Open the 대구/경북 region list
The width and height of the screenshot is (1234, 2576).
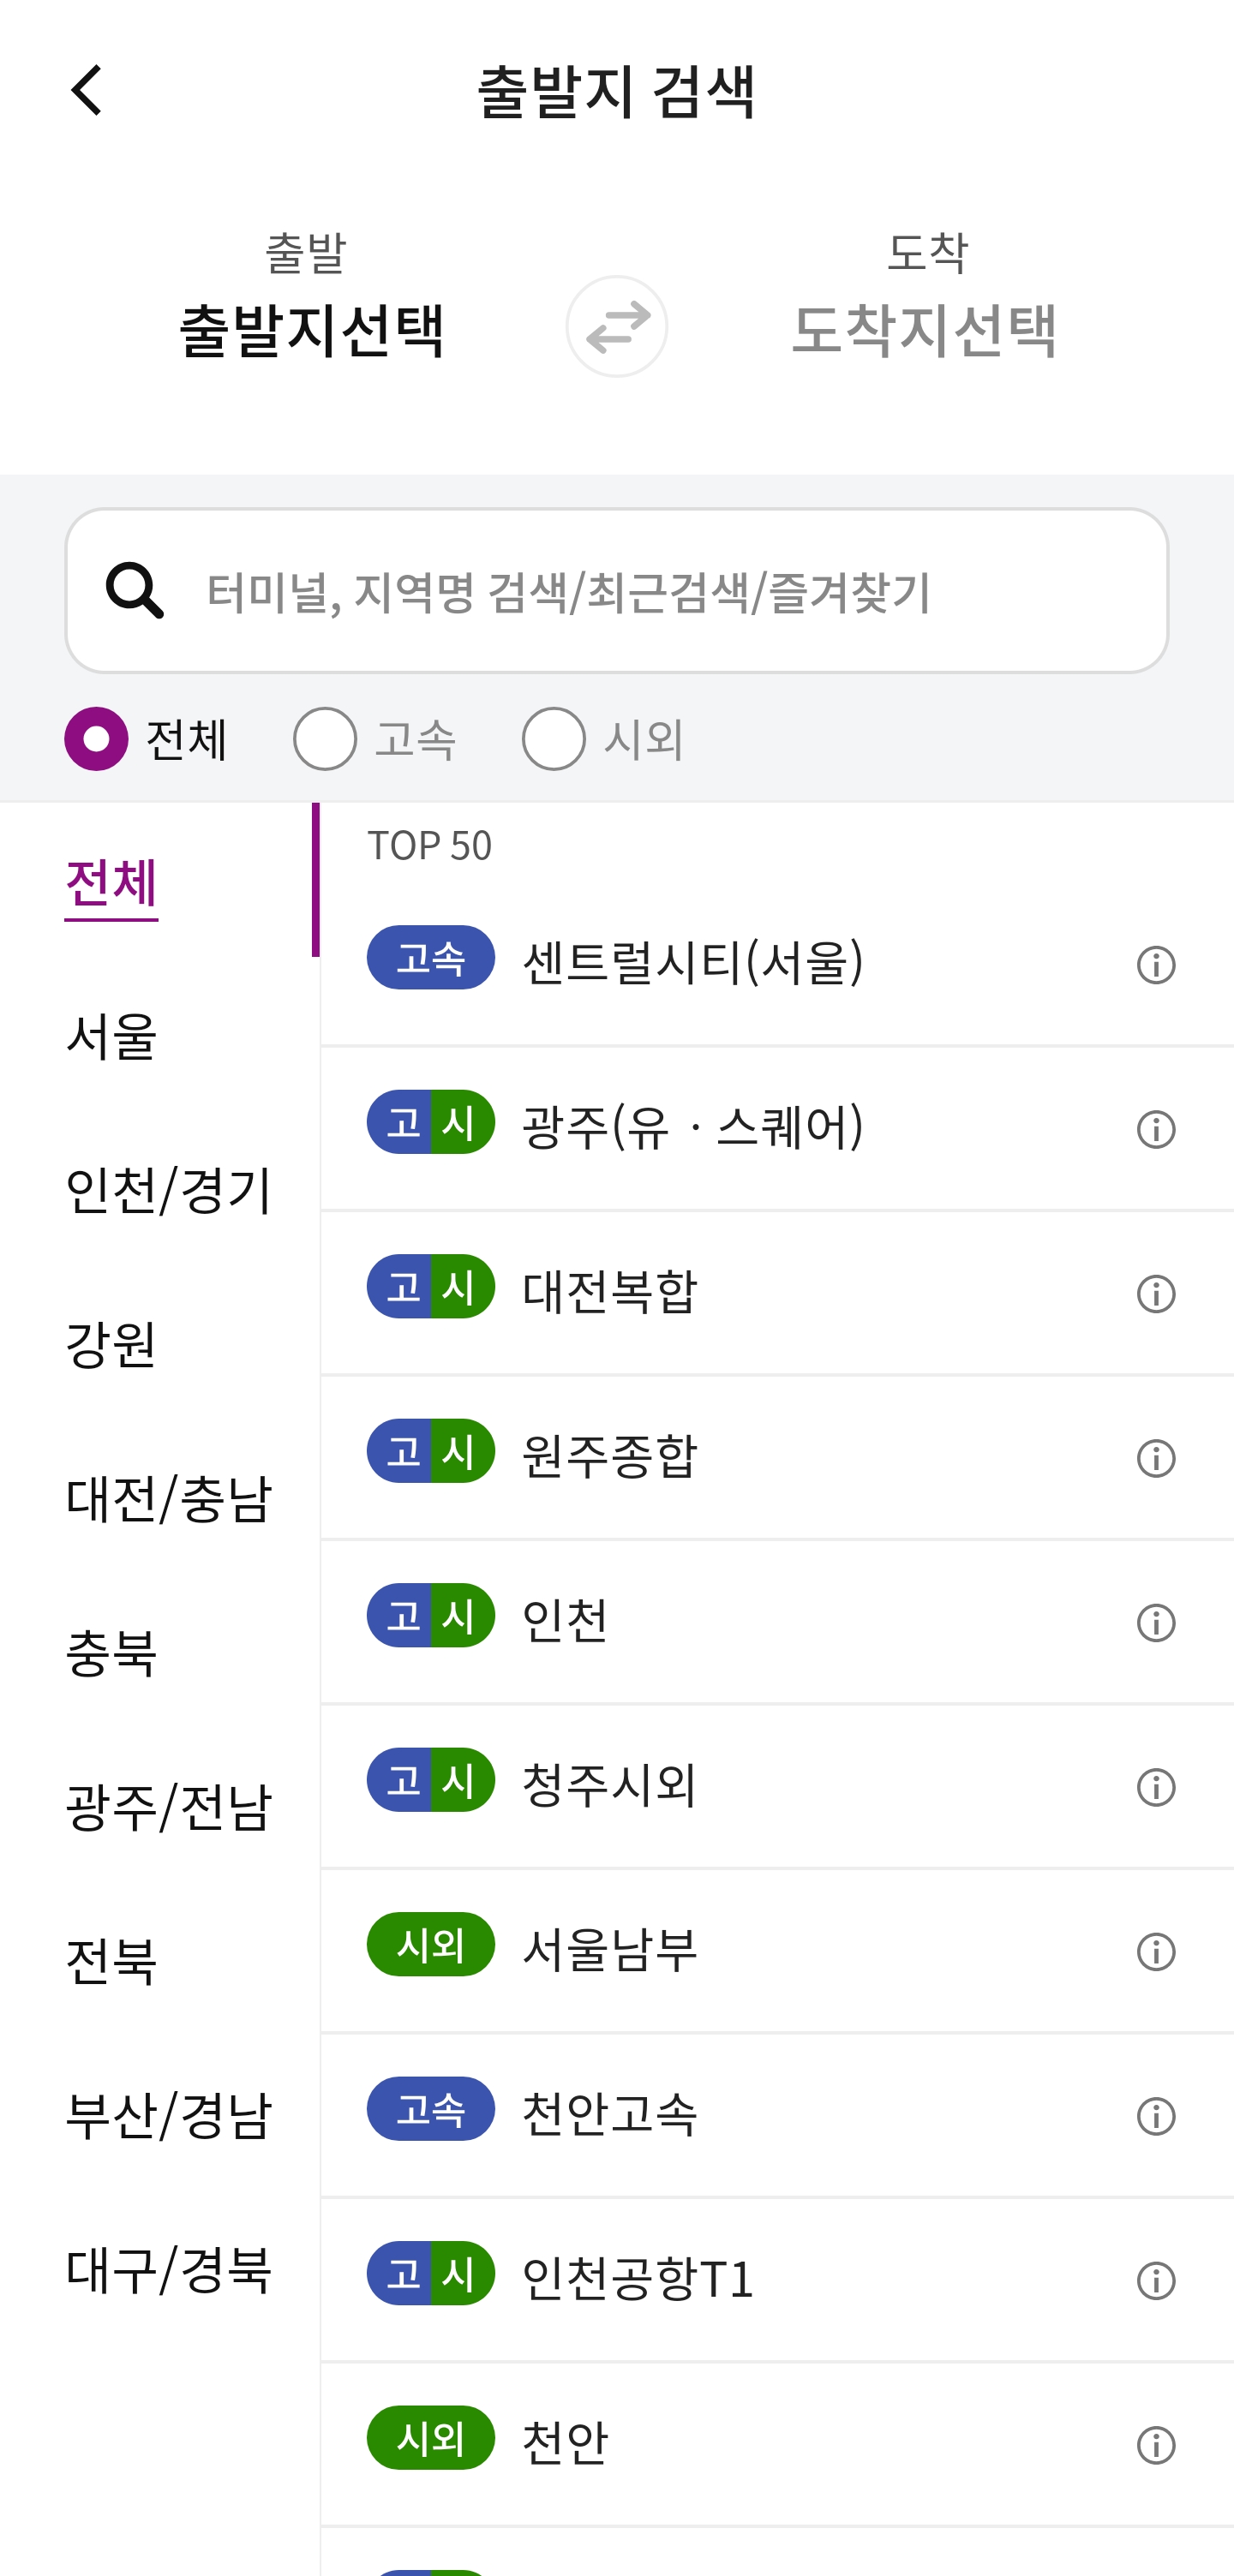point(168,2268)
